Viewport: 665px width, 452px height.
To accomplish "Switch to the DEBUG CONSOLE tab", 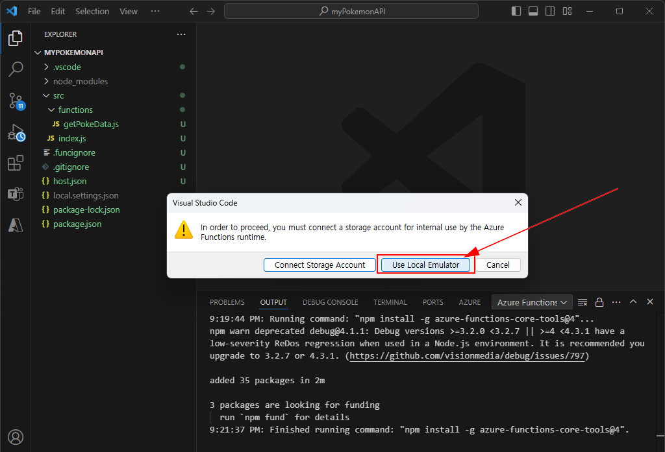I will tap(331, 302).
